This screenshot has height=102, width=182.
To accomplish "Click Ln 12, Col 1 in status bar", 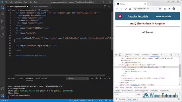I will (73, 101).
